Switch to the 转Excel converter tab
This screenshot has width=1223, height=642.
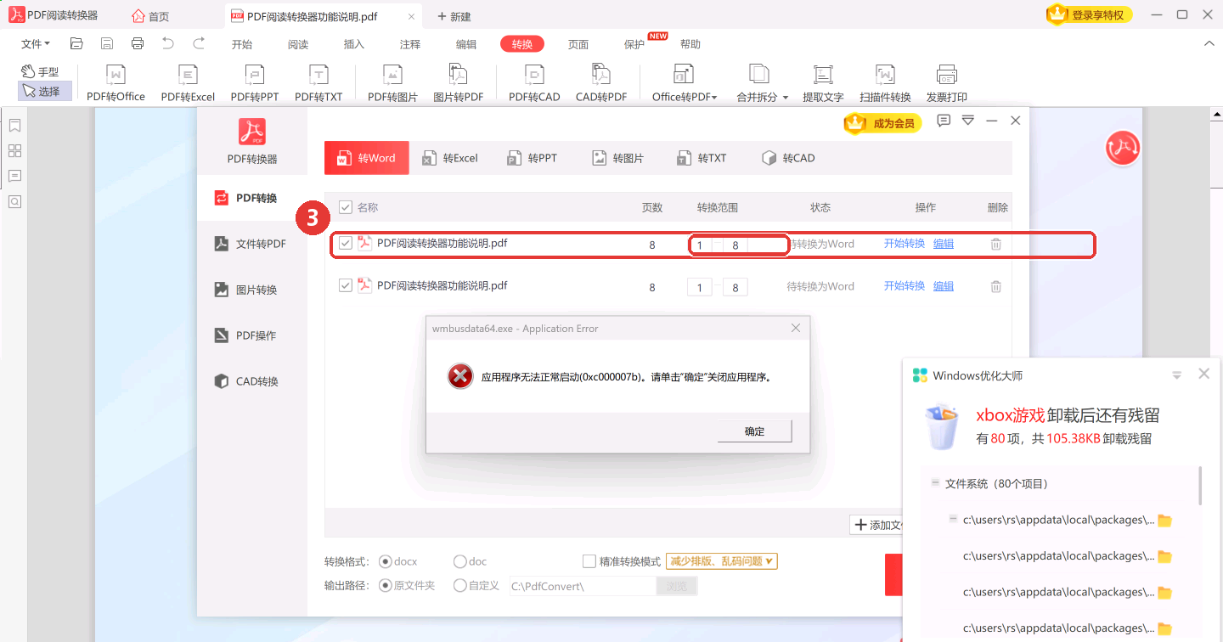(x=451, y=158)
